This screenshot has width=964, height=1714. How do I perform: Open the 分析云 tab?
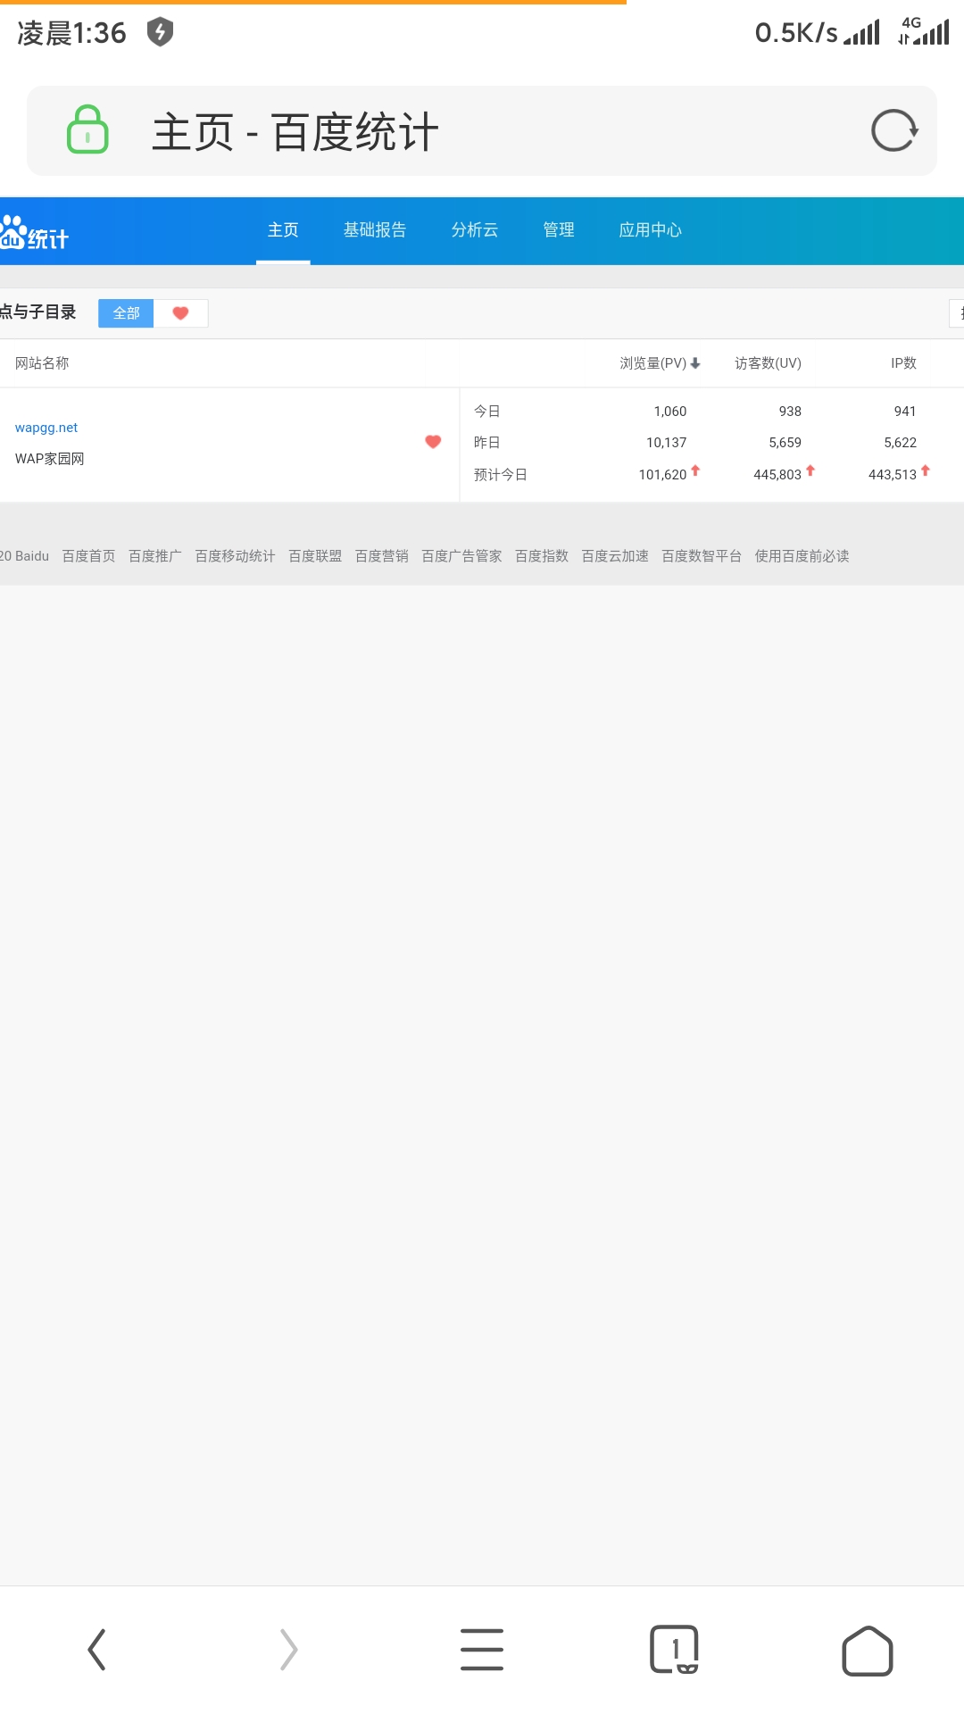pos(475,230)
